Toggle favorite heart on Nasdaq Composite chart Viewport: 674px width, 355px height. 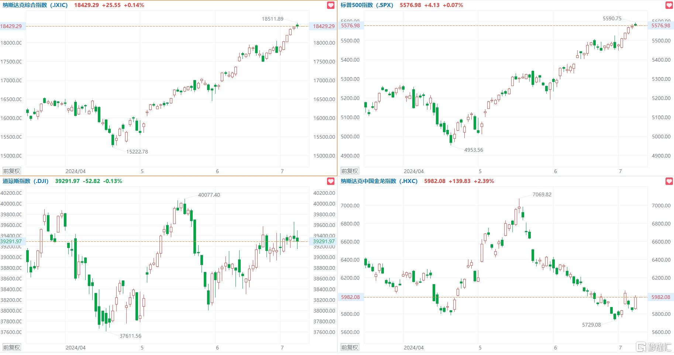click(331, 5)
